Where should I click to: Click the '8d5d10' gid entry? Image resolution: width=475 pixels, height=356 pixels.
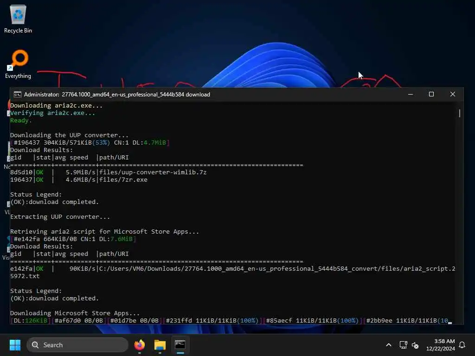click(x=21, y=172)
